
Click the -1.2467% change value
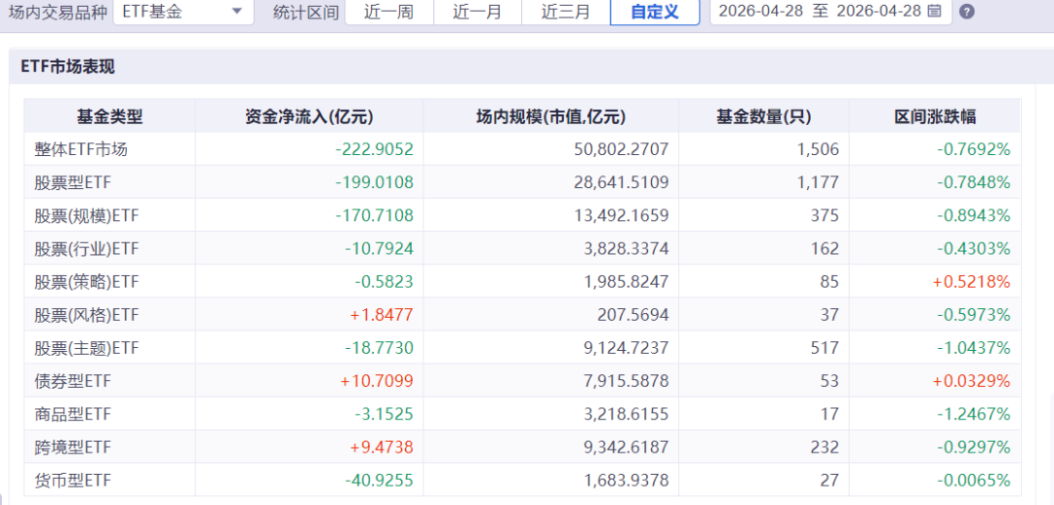click(974, 414)
